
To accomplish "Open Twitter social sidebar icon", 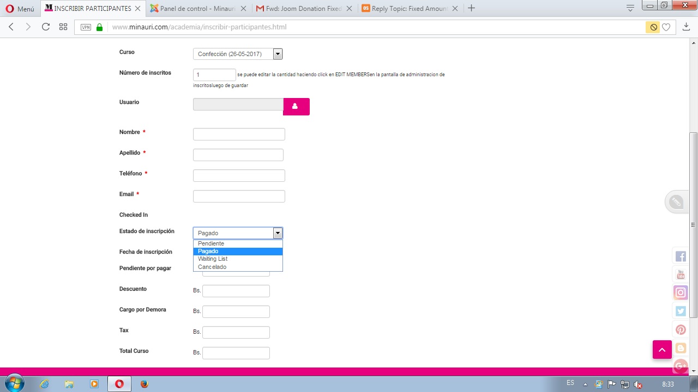I will pyautogui.click(x=681, y=311).
